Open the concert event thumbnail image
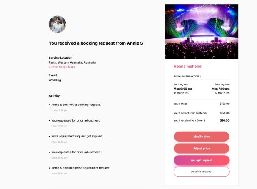257x189 pixels. pyautogui.click(x=202, y=32)
